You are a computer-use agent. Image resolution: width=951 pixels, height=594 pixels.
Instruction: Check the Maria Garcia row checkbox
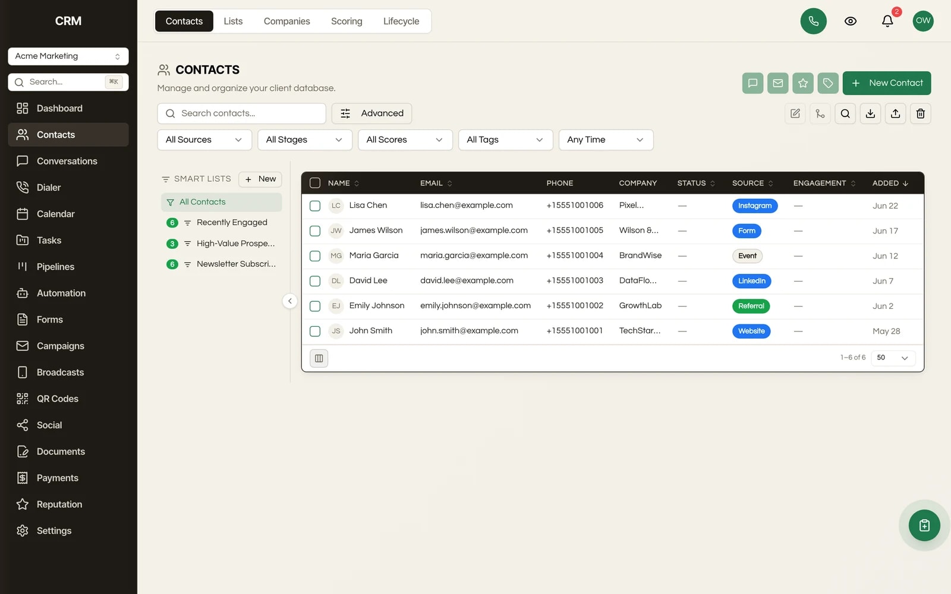[x=315, y=256]
